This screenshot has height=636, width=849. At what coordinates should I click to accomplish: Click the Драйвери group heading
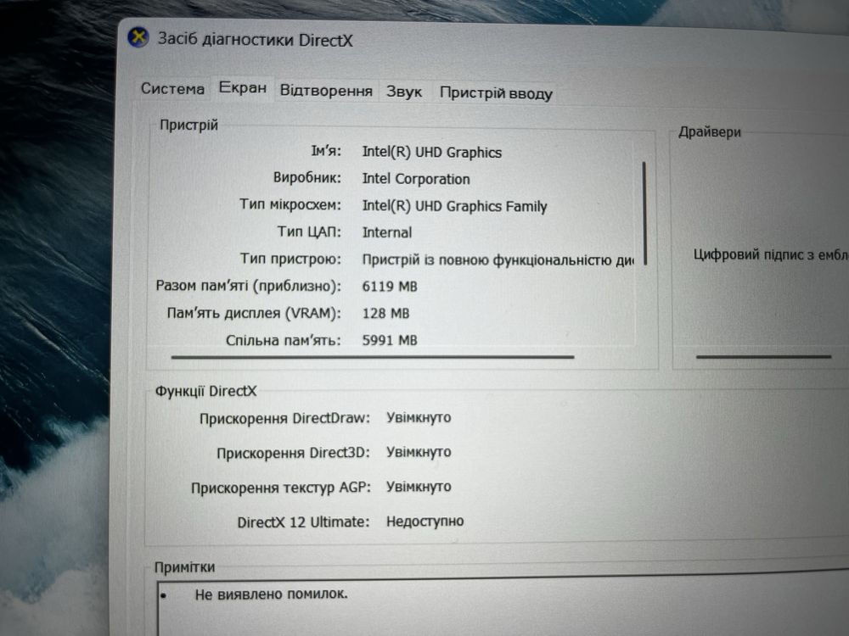(709, 132)
